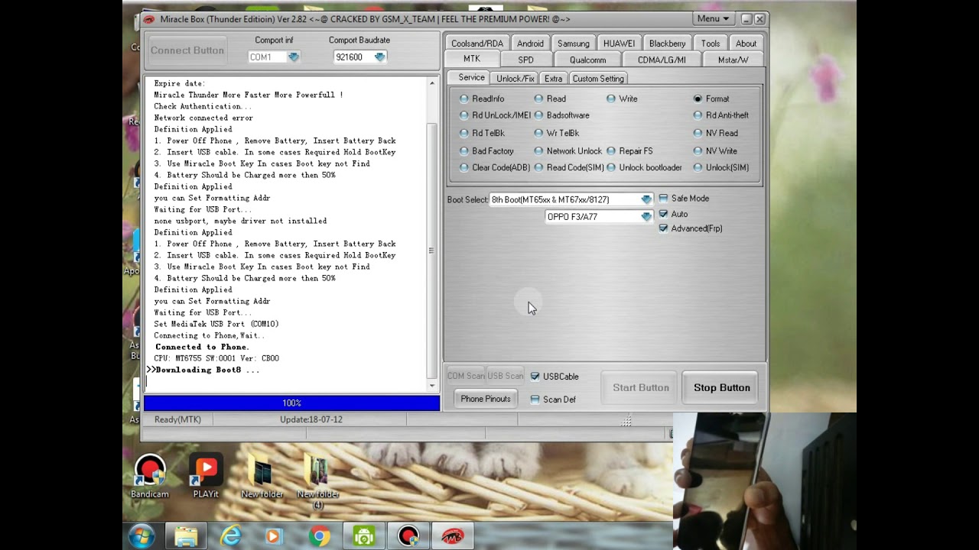Viewport: 979px width, 550px height.
Task: Click the blue 100% progress bar
Action: tap(291, 403)
